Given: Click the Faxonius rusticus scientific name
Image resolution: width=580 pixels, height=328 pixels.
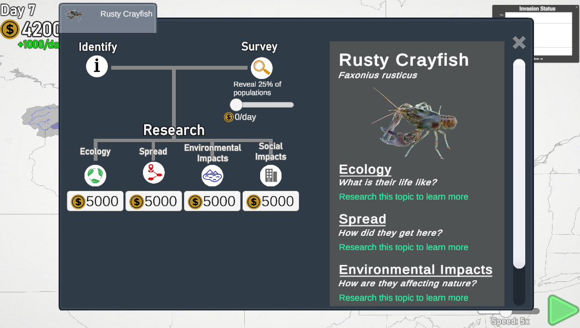Looking at the screenshot, I should 378,75.
